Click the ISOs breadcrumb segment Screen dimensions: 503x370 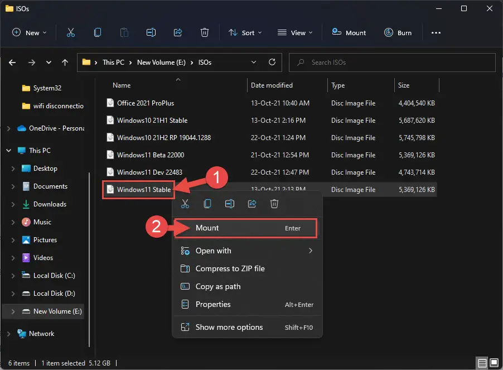pyautogui.click(x=205, y=63)
